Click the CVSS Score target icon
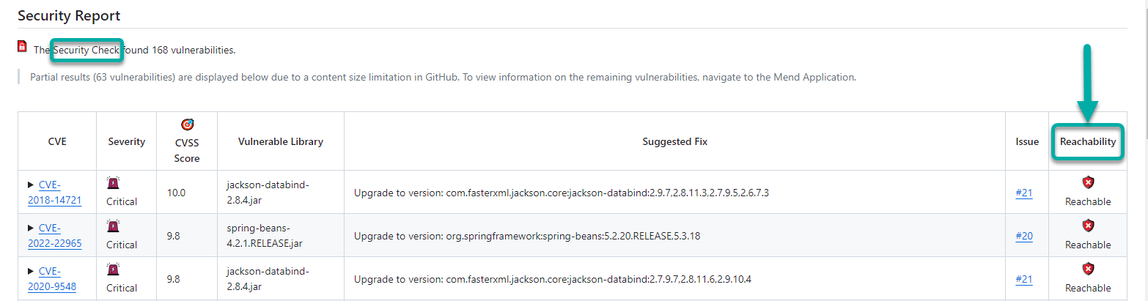 point(187,125)
